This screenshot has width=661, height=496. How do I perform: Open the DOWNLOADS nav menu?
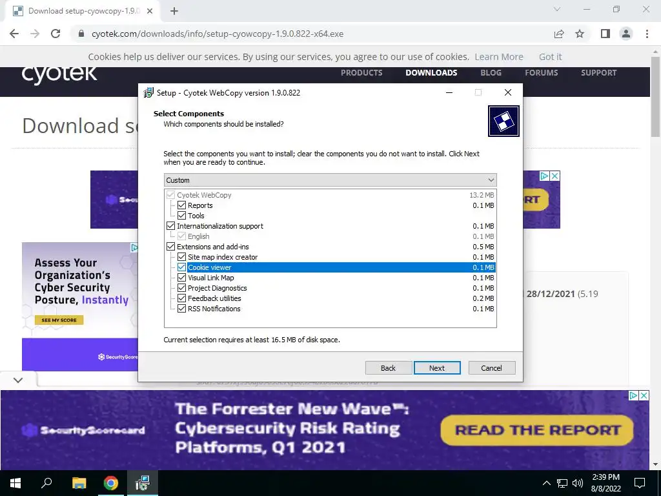431,72
